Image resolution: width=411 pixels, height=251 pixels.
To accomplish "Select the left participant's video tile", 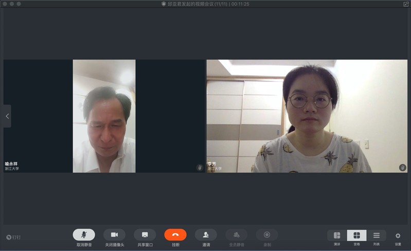I will [104, 116].
